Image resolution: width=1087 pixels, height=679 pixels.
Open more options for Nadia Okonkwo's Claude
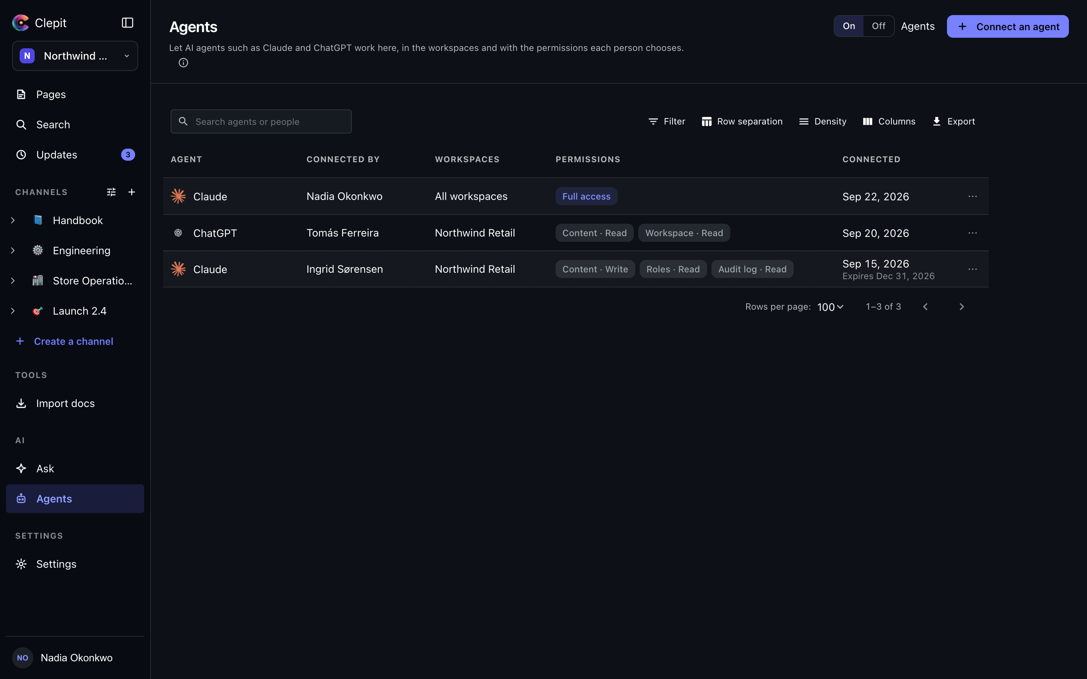tap(973, 196)
